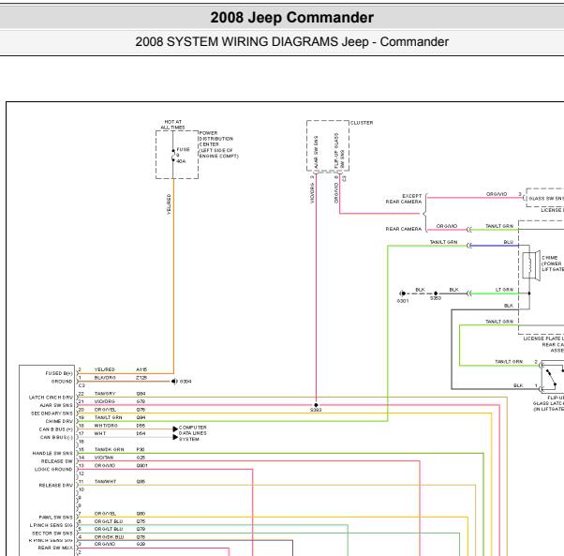Viewport: 564px width, 556px height.
Task: Click the 'LT GRN' wire label
Action: tap(504, 290)
